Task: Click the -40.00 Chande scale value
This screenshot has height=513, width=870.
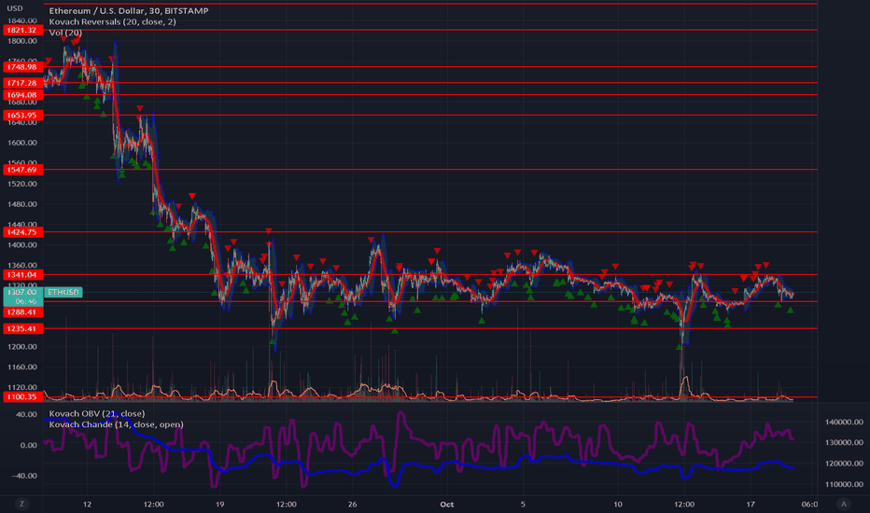Action: click(26, 476)
